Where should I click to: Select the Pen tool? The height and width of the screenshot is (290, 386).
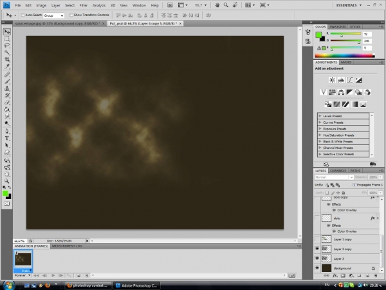pyautogui.click(x=7, y=131)
